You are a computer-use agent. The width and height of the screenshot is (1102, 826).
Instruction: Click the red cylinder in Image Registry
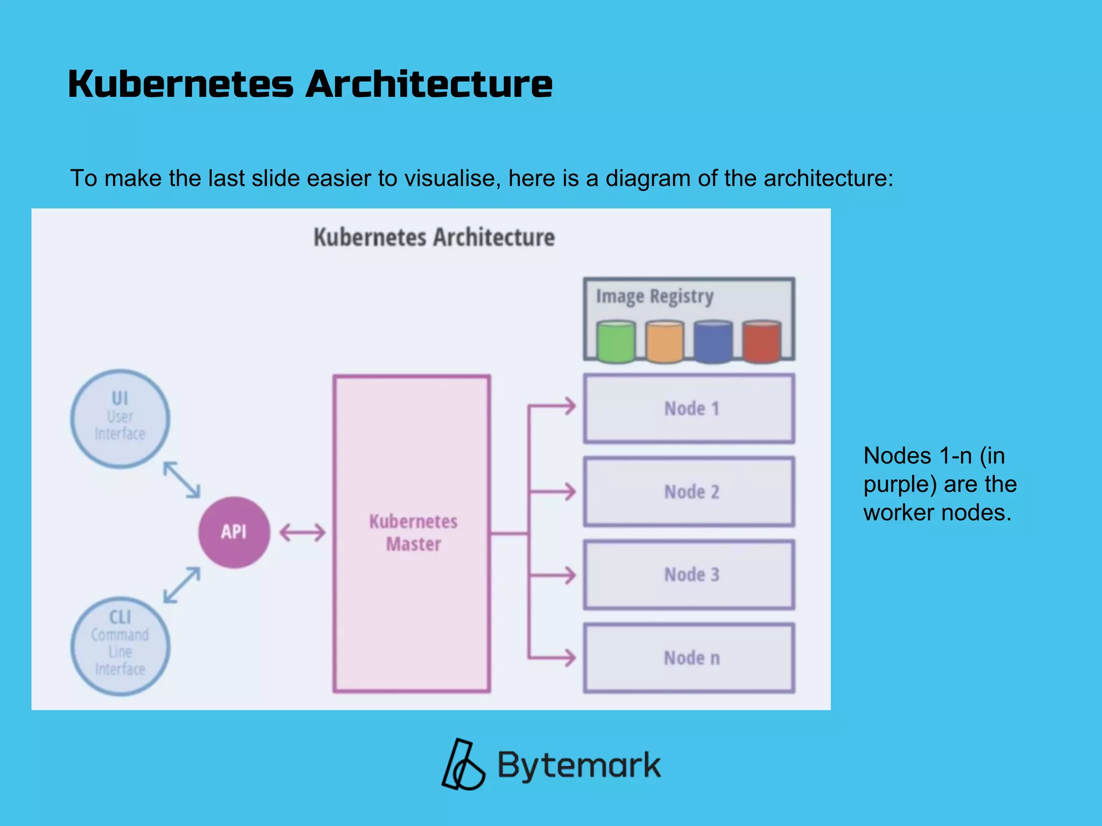[761, 342]
